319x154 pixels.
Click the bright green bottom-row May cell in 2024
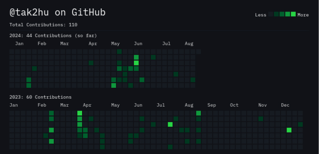(113, 85)
